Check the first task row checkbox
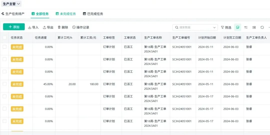The width and height of the screenshot is (270, 135). 4,47
